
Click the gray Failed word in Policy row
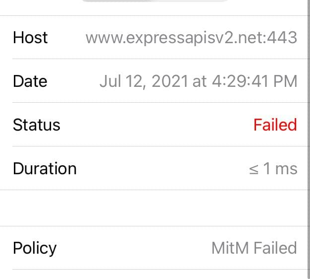[275, 248]
